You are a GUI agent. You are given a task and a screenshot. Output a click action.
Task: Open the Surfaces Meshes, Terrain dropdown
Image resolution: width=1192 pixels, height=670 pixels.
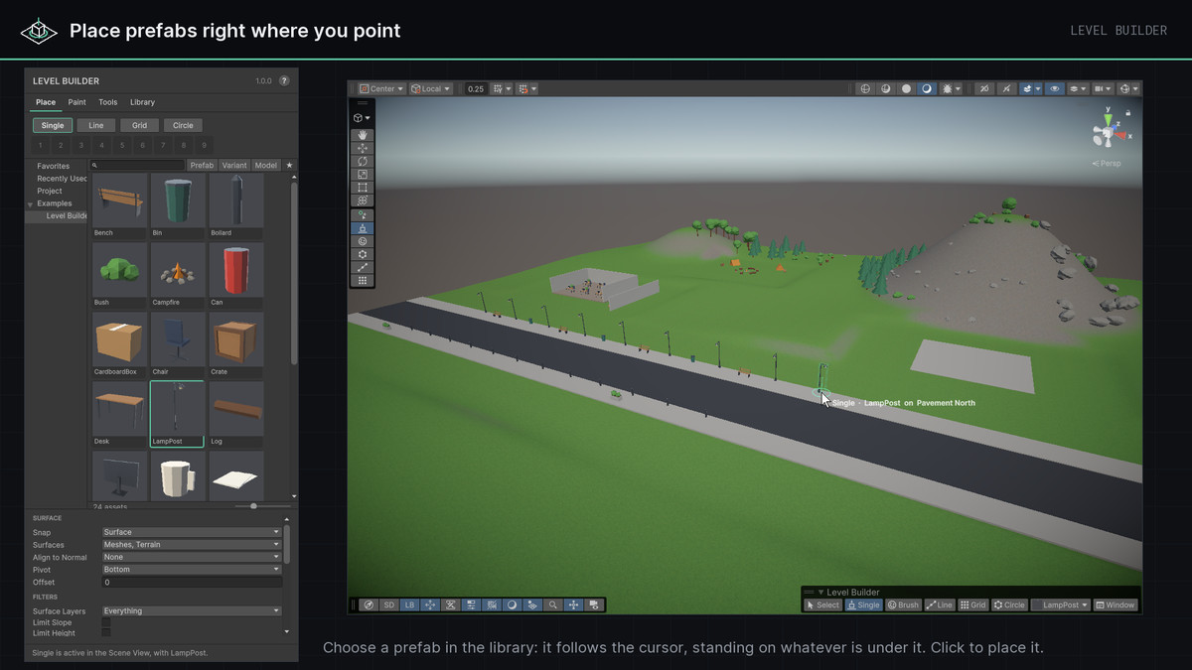[192, 545]
